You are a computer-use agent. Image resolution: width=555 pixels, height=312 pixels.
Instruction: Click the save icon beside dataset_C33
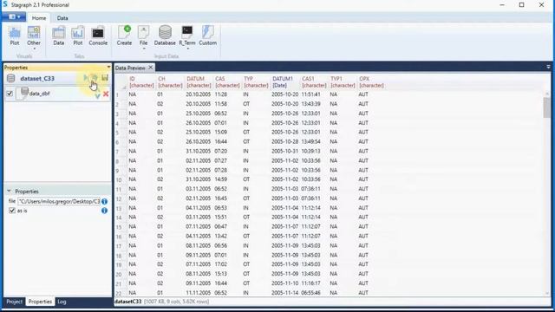click(x=105, y=77)
